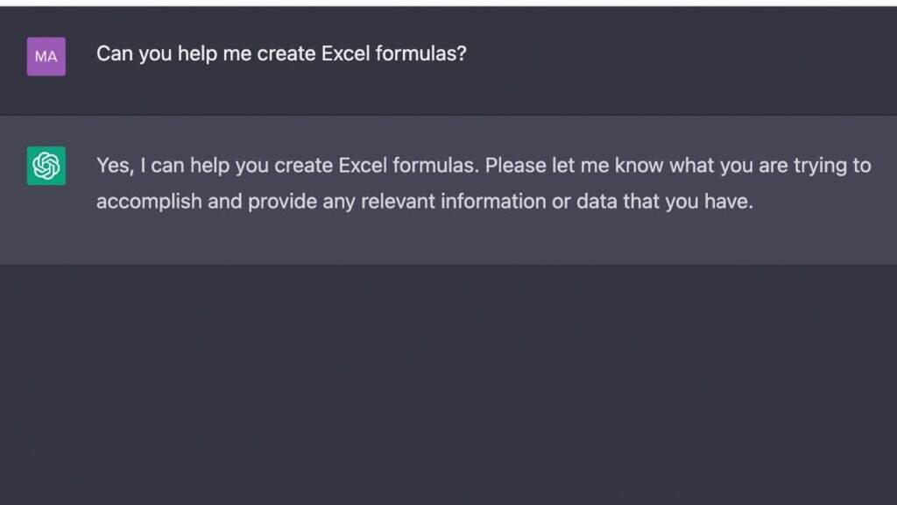Click "have." ending the assistant's reply

729,201
